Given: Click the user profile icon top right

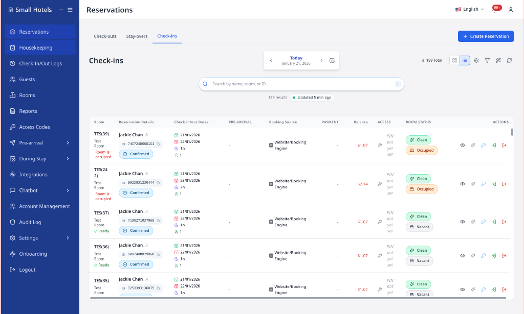Looking at the screenshot, I should pyautogui.click(x=510, y=9).
